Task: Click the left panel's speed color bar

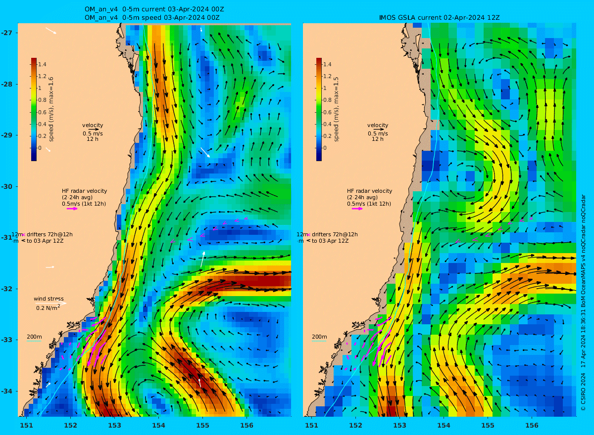Action: [34, 109]
